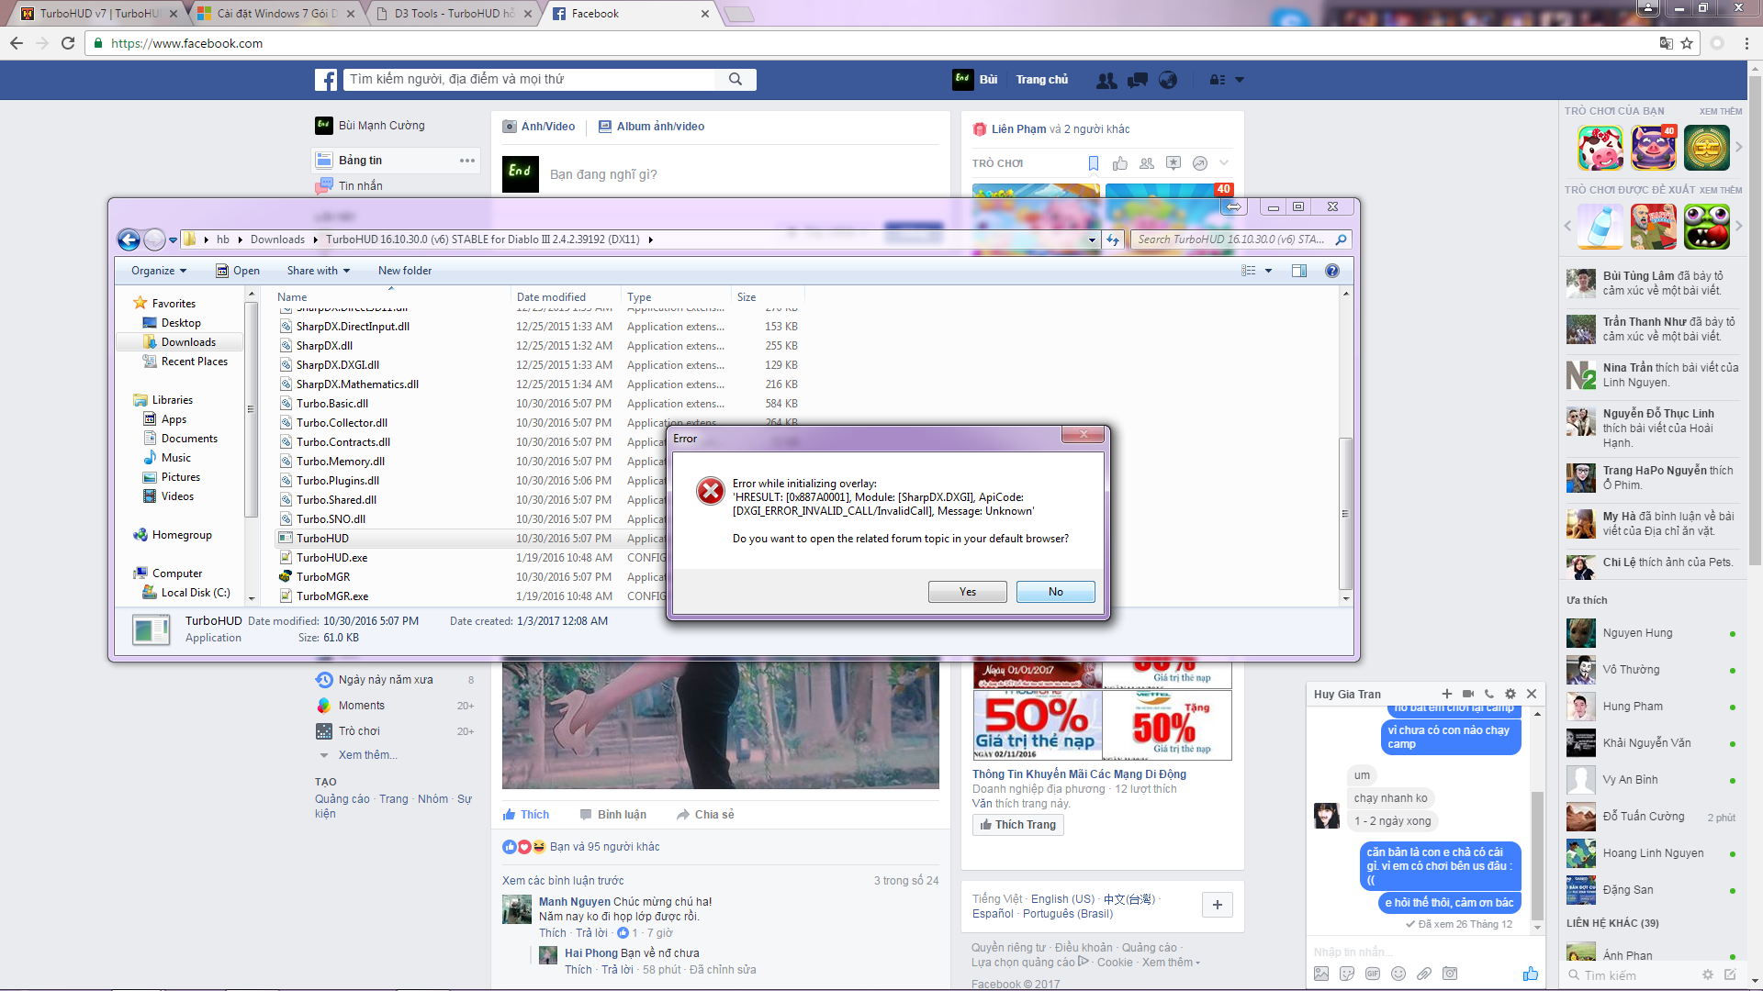1763x991 pixels.
Task: Open Organize dropdown in Explorer toolbar
Action: click(x=159, y=271)
